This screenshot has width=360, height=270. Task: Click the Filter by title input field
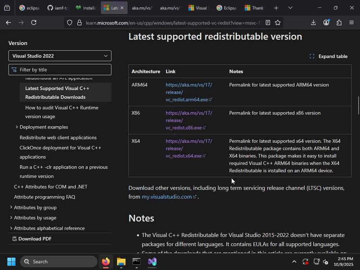tap(63, 70)
